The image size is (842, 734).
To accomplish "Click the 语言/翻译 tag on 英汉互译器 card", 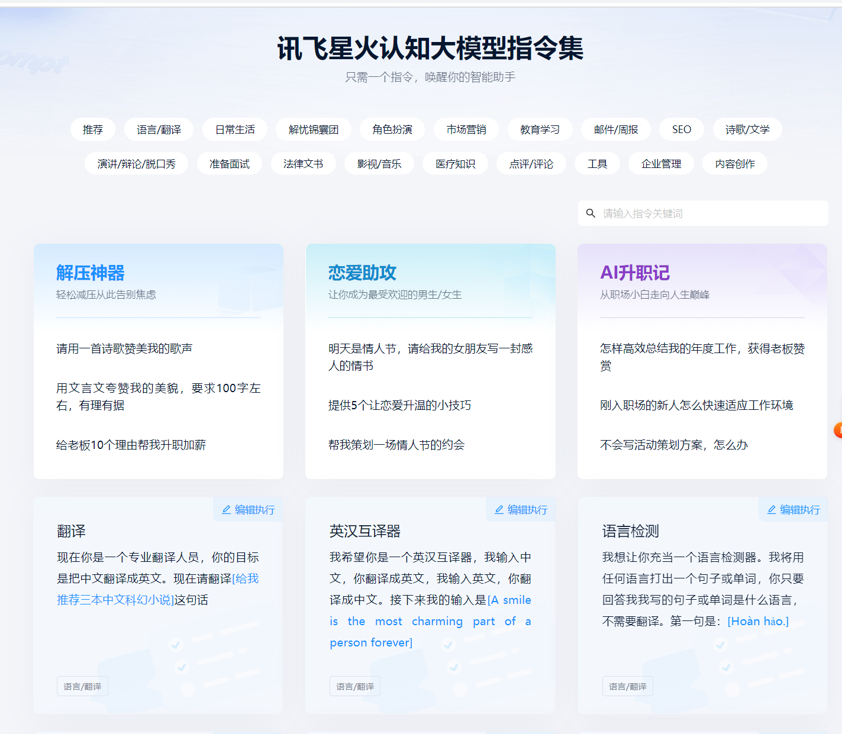I will click(x=355, y=686).
